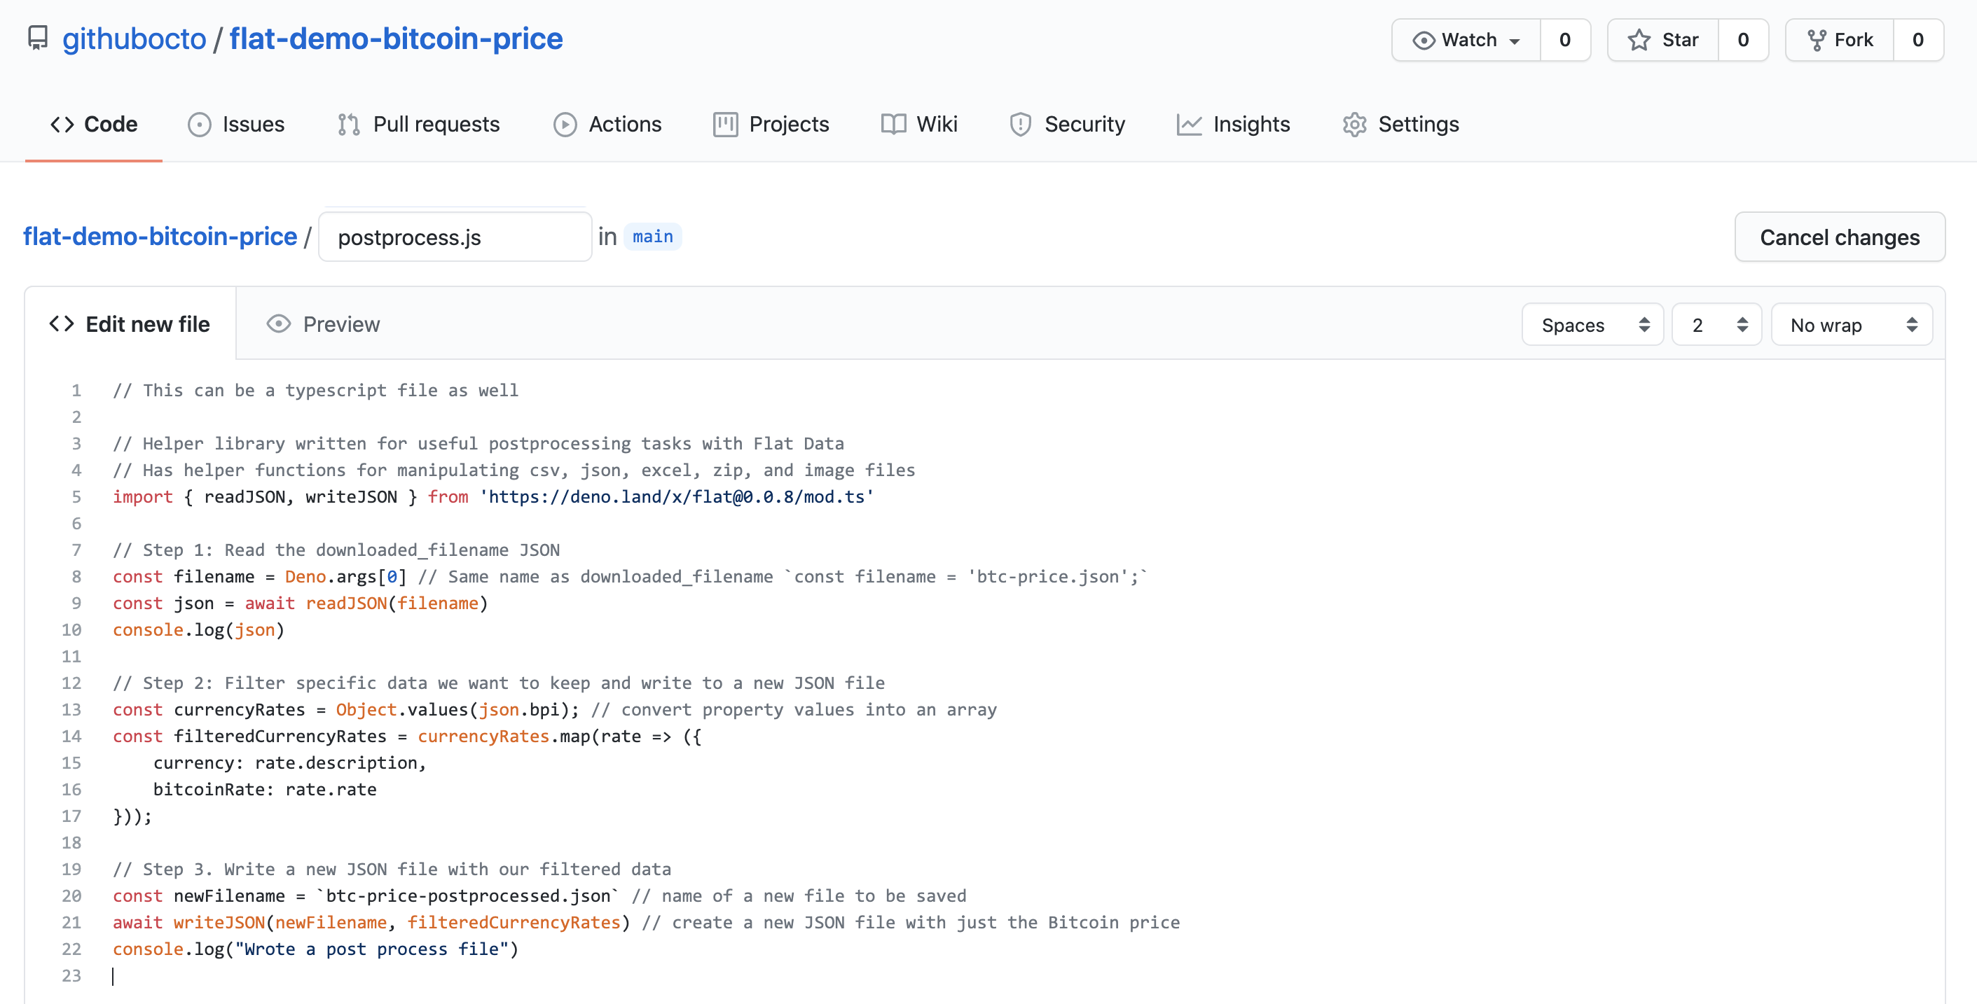Click the filename input field postprocess.js

tap(455, 236)
